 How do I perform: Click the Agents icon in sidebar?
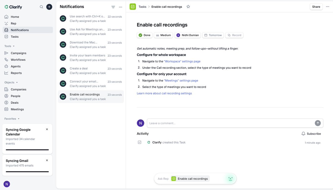6,66
